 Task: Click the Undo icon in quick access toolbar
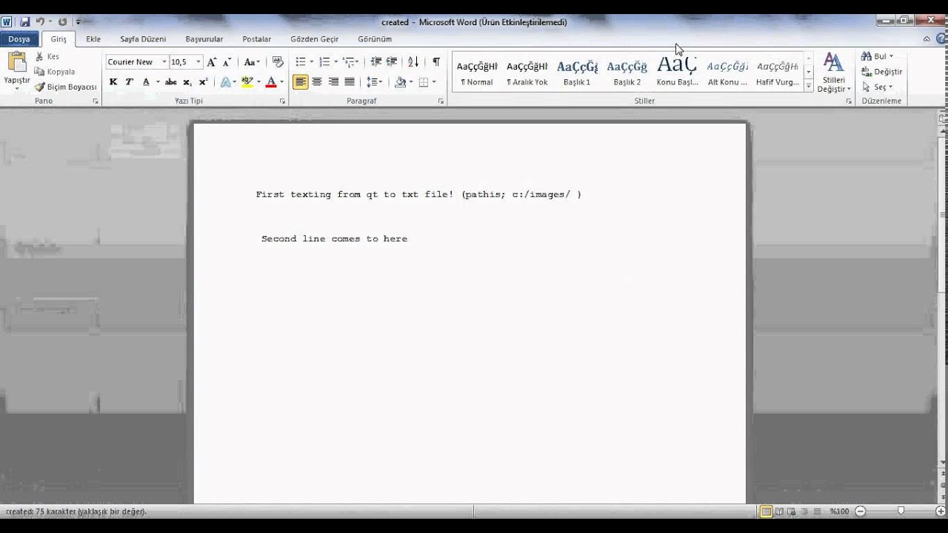[40, 22]
